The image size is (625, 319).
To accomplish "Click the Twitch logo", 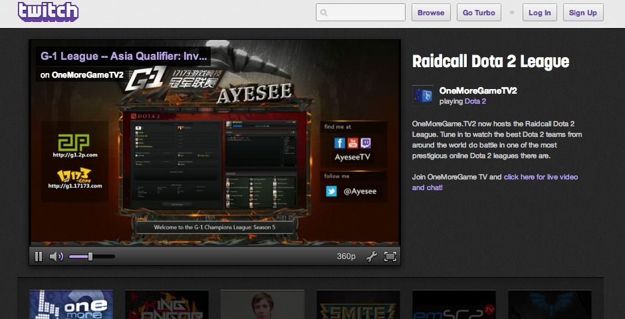I will pos(48,11).
